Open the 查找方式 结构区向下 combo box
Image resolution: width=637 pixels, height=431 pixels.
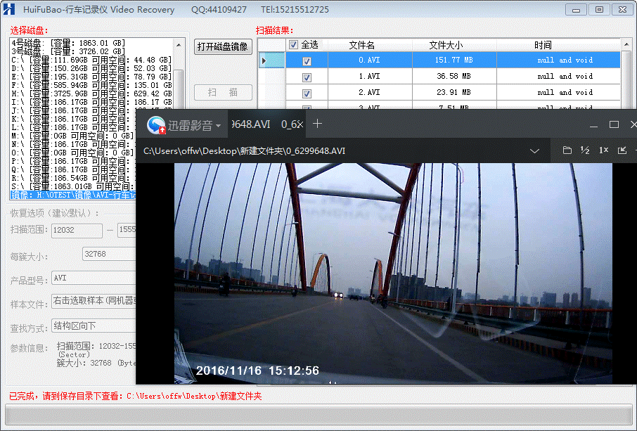pos(94,326)
